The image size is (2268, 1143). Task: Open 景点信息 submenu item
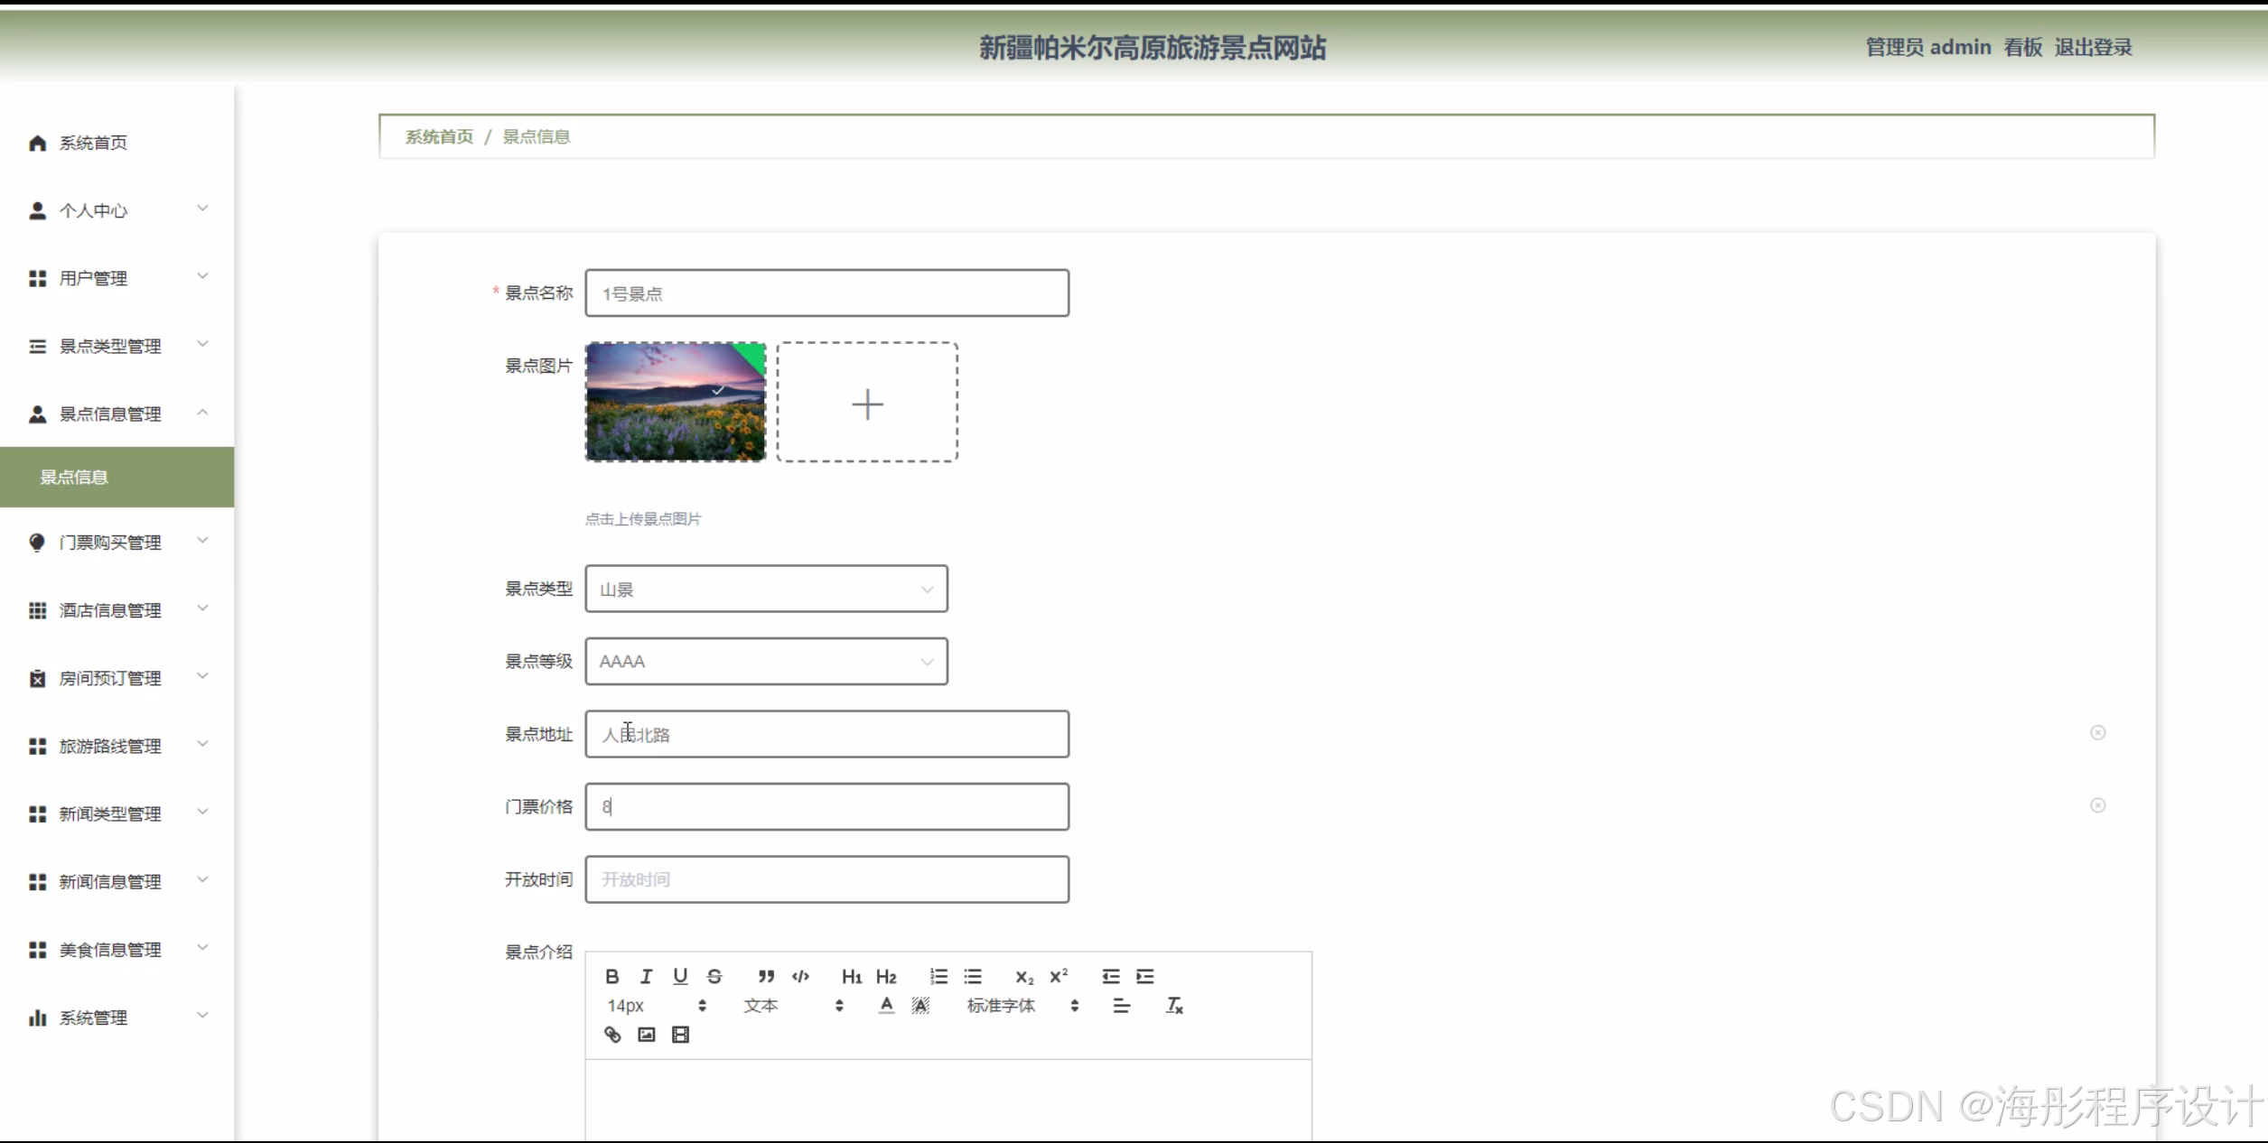point(74,477)
